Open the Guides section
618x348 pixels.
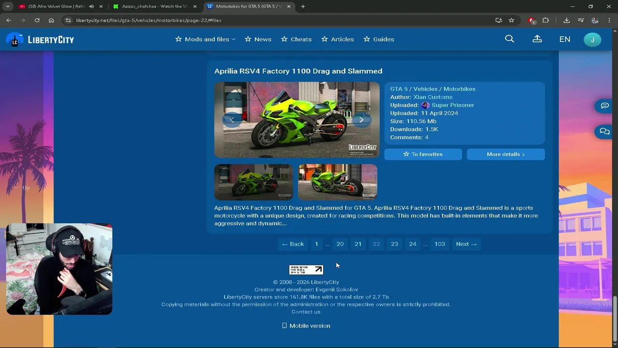click(x=379, y=39)
